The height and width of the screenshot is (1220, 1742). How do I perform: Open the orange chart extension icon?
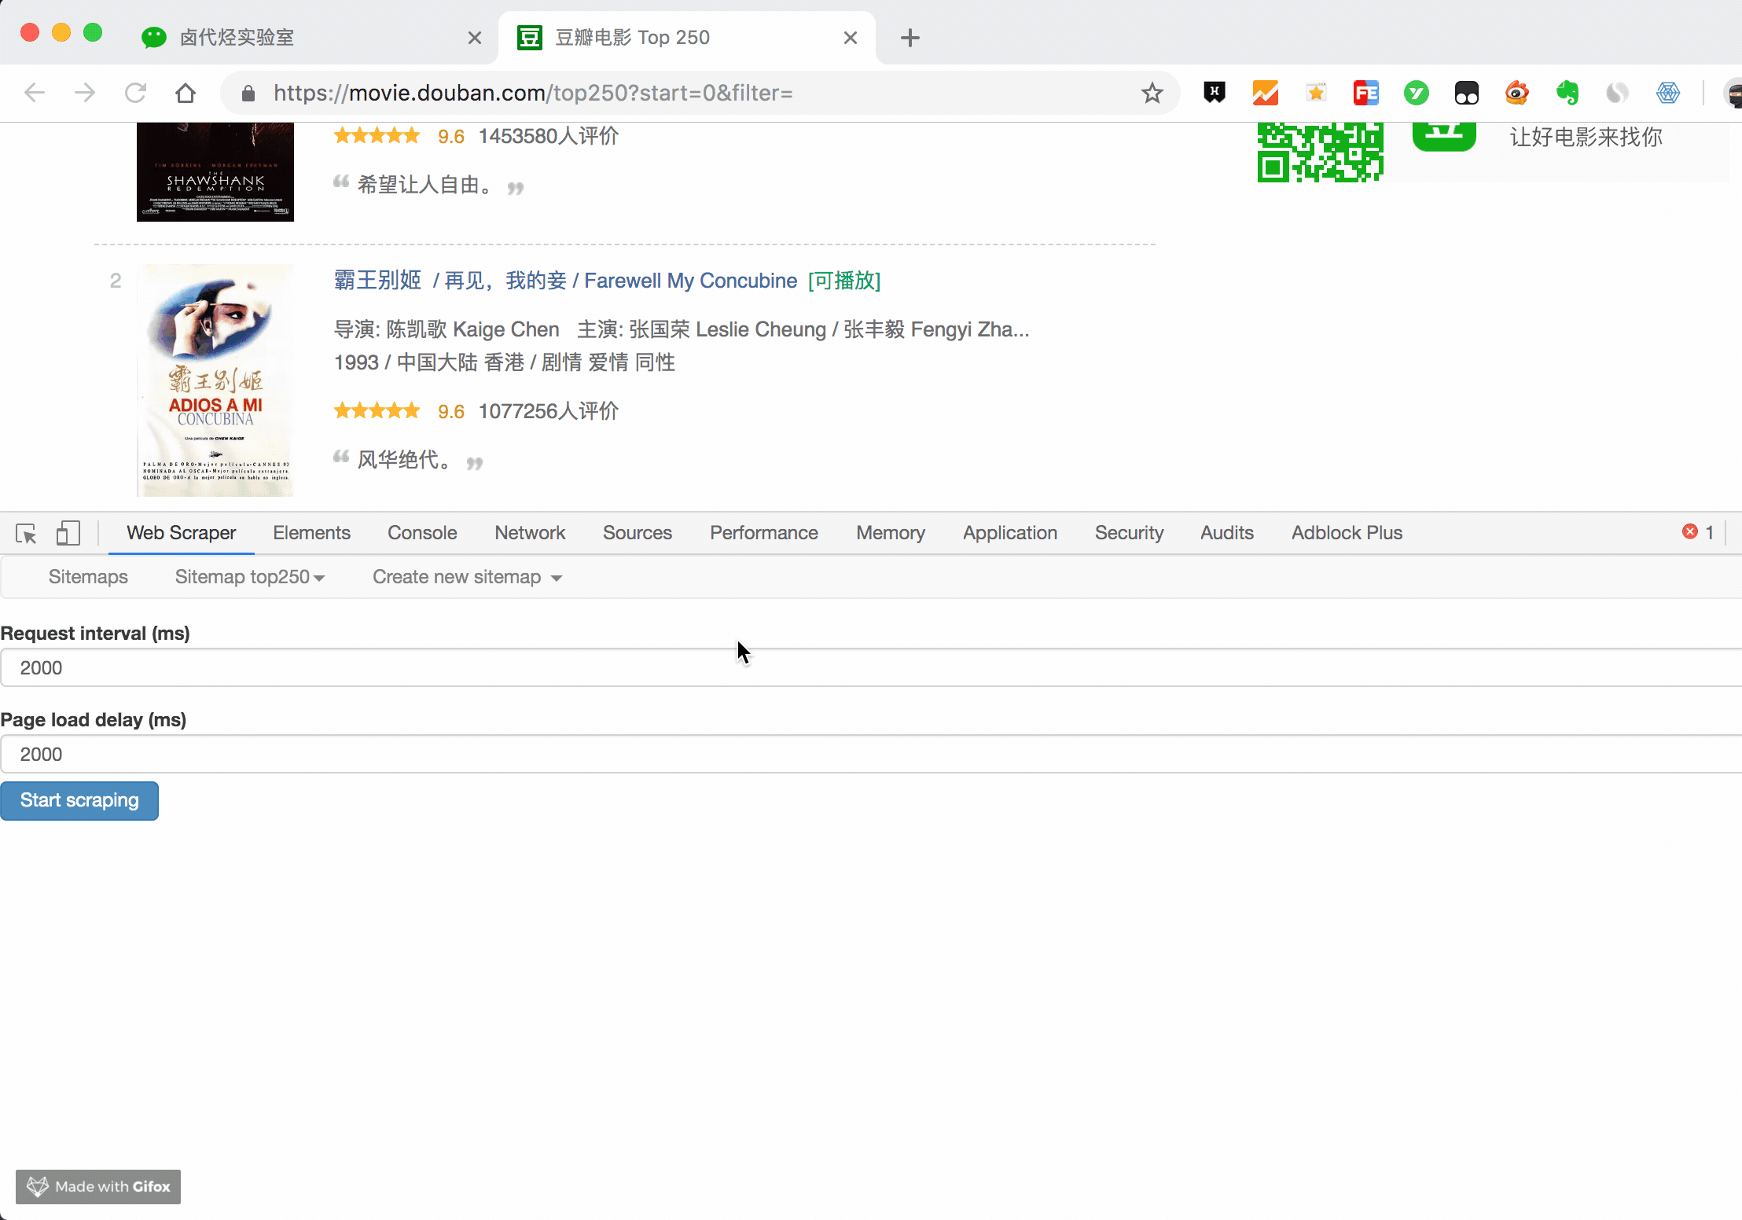(1265, 93)
